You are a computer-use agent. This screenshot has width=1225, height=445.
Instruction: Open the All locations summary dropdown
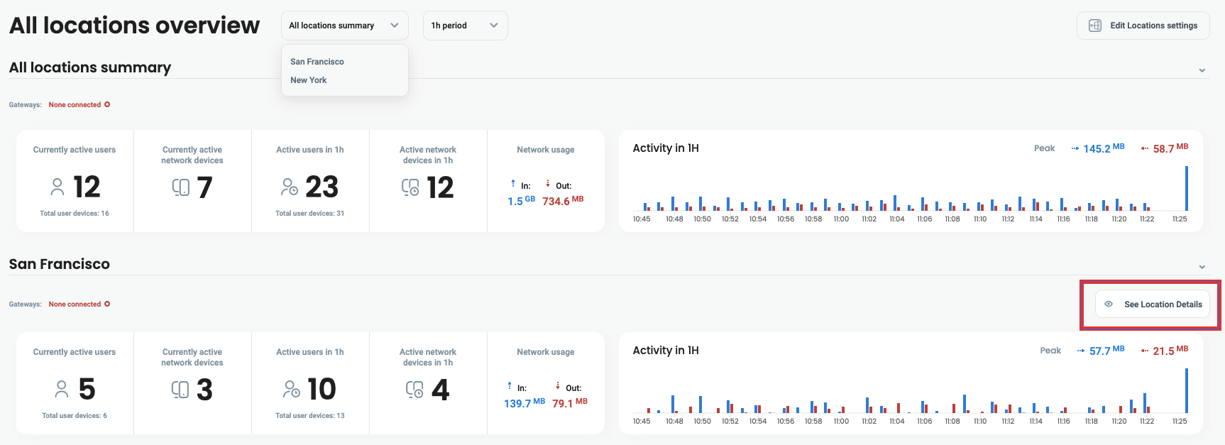click(x=344, y=26)
